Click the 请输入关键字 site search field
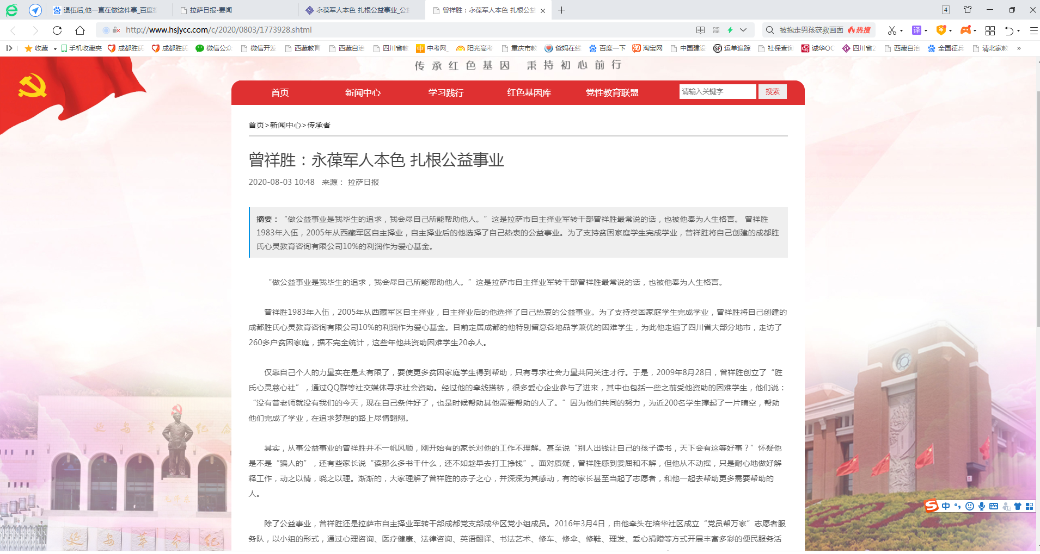 coord(718,91)
